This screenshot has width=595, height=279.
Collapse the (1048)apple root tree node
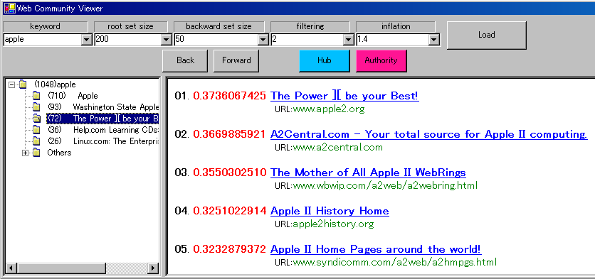coord(12,84)
